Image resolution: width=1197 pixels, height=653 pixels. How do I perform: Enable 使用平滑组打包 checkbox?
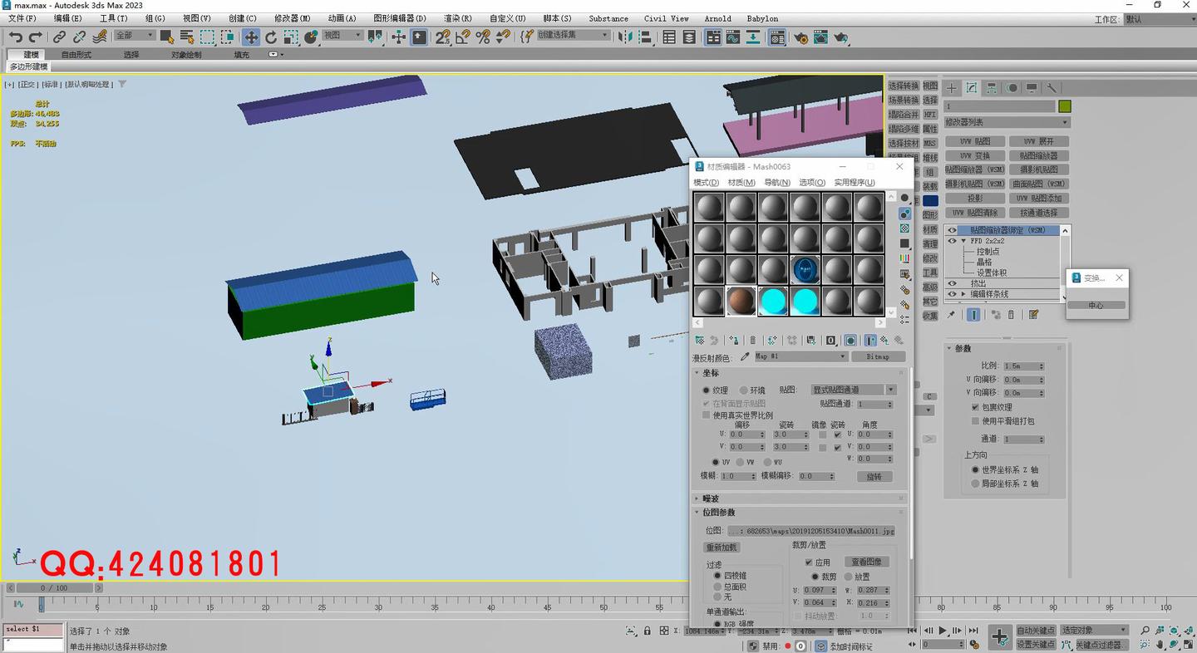coord(976,421)
